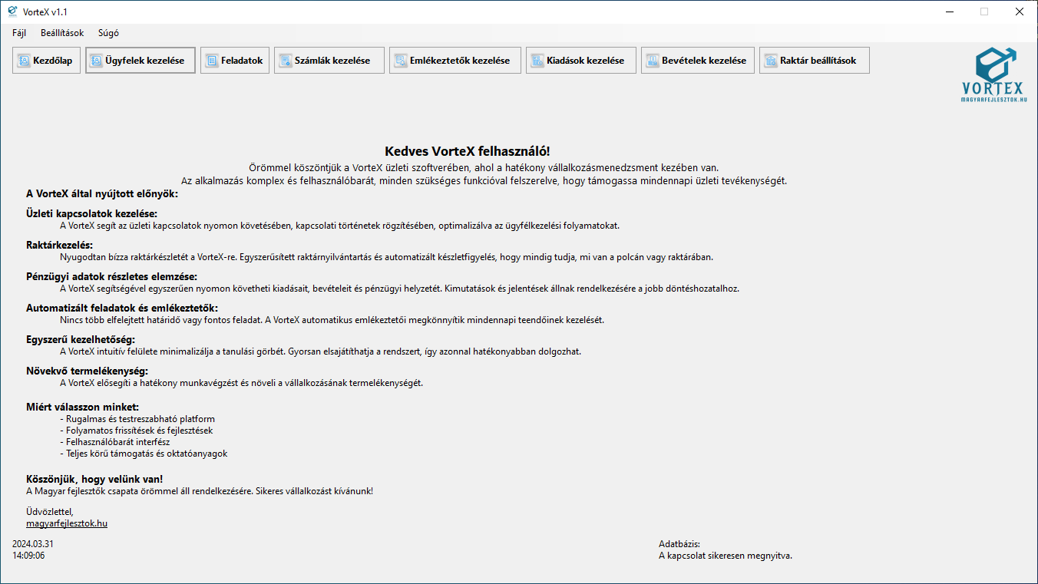Click the Bevételek kezelése icon
The image size is (1038, 584).
653,61
